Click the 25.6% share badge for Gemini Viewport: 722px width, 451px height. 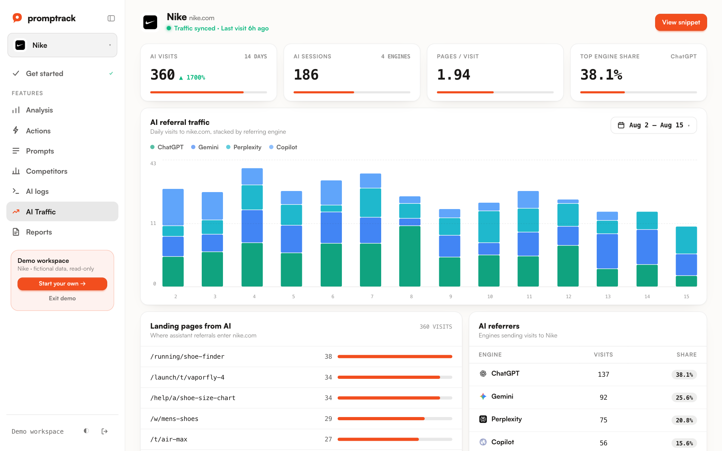coord(684,398)
